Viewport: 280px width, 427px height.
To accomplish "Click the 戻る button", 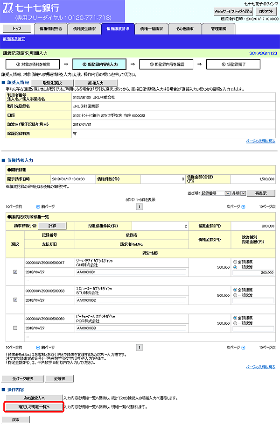I will 15,420.
